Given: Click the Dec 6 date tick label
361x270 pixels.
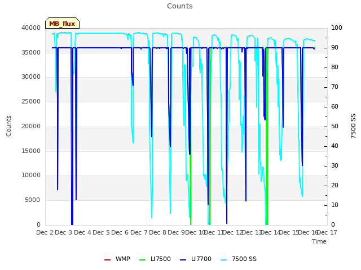Looking at the screenshot, I should click(x=120, y=232).
